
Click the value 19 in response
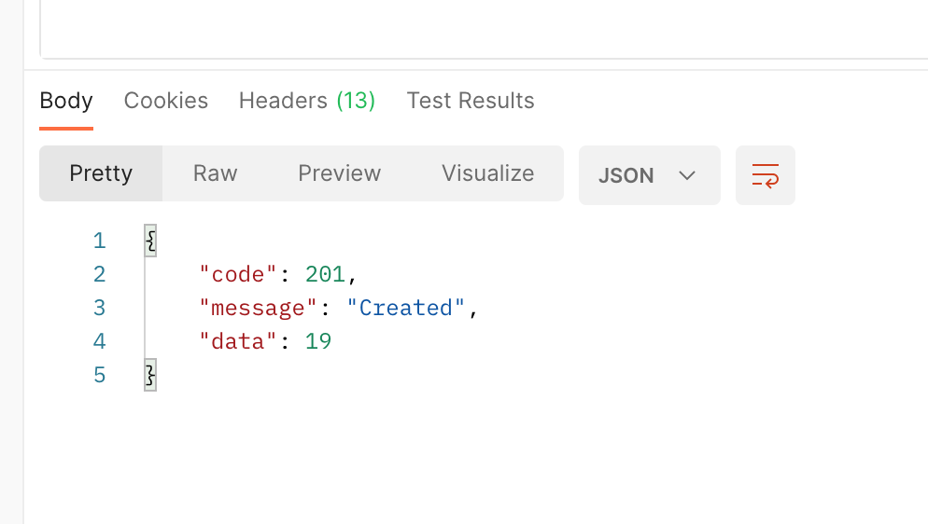(318, 341)
